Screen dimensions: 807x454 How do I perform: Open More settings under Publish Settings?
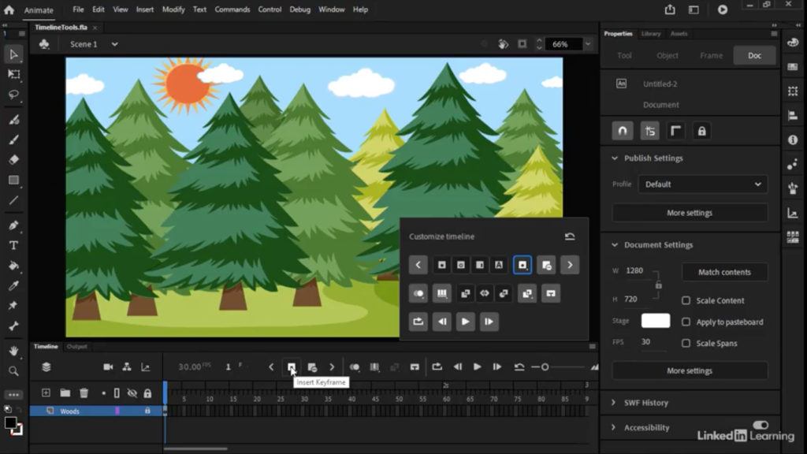[690, 213]
